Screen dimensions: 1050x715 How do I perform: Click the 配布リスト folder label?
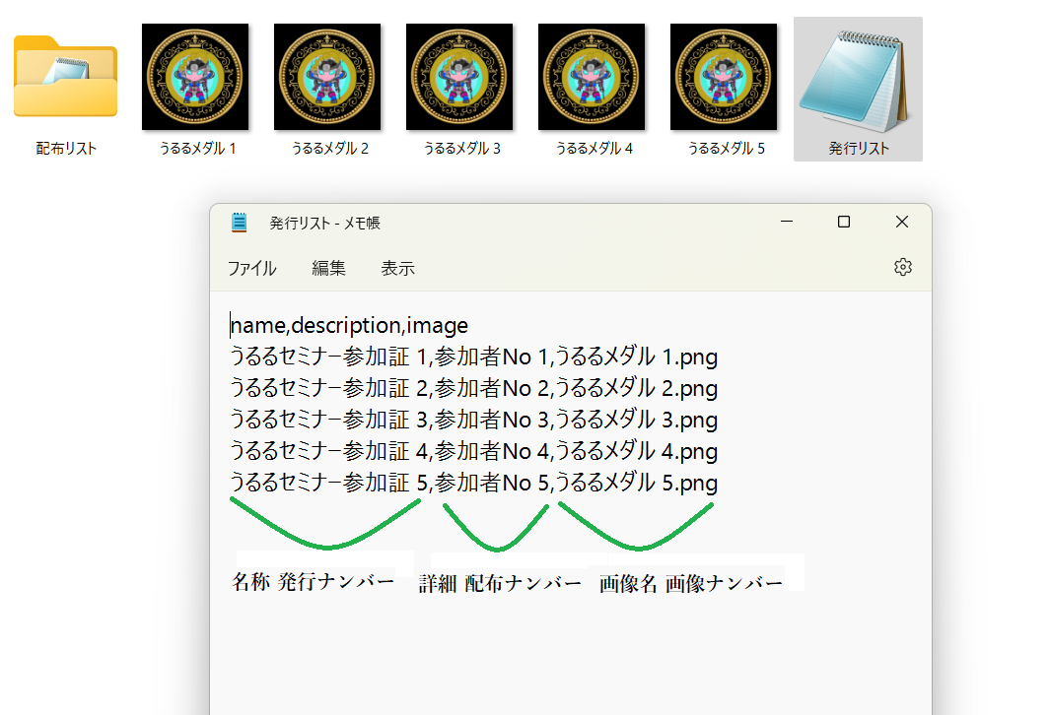coord(66,149)
